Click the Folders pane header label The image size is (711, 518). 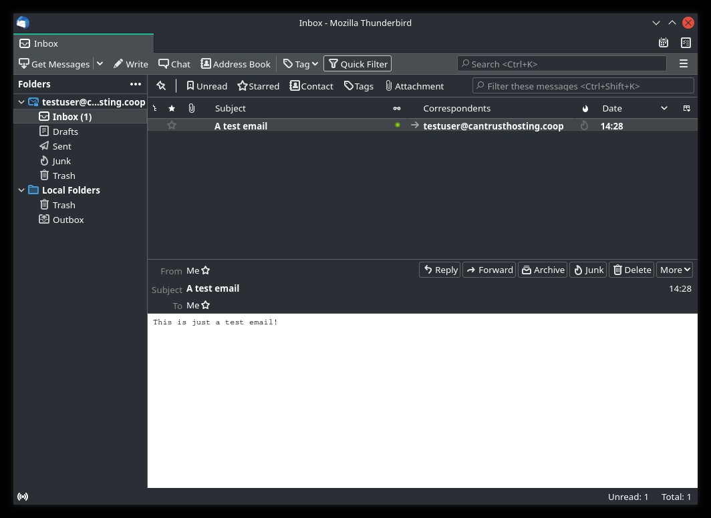(x=34, y=84)
